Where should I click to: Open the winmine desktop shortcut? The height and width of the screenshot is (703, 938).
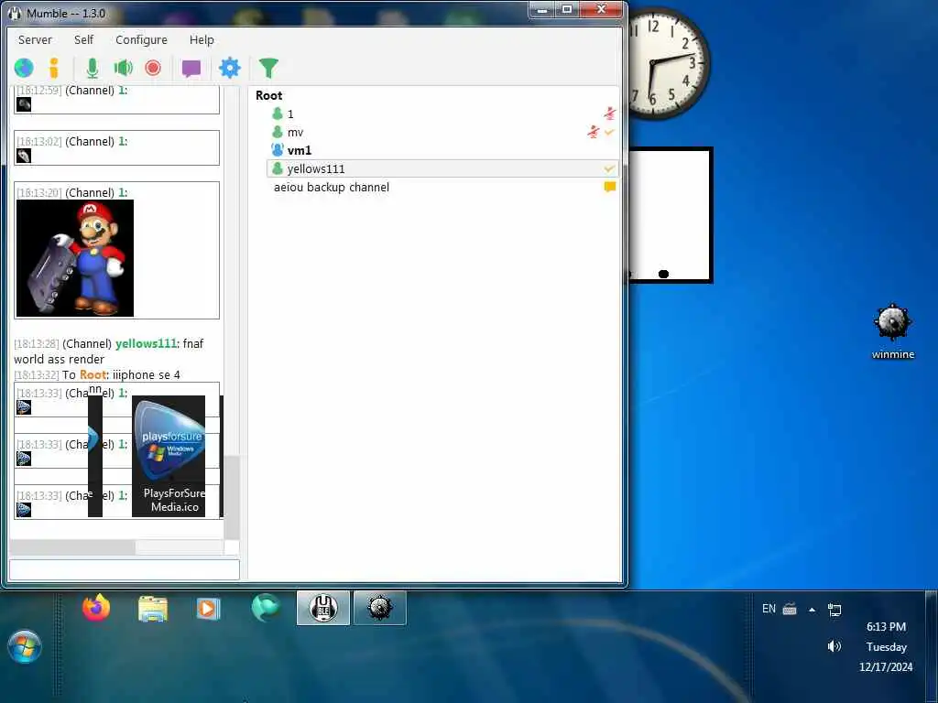[x=892, y=330]
